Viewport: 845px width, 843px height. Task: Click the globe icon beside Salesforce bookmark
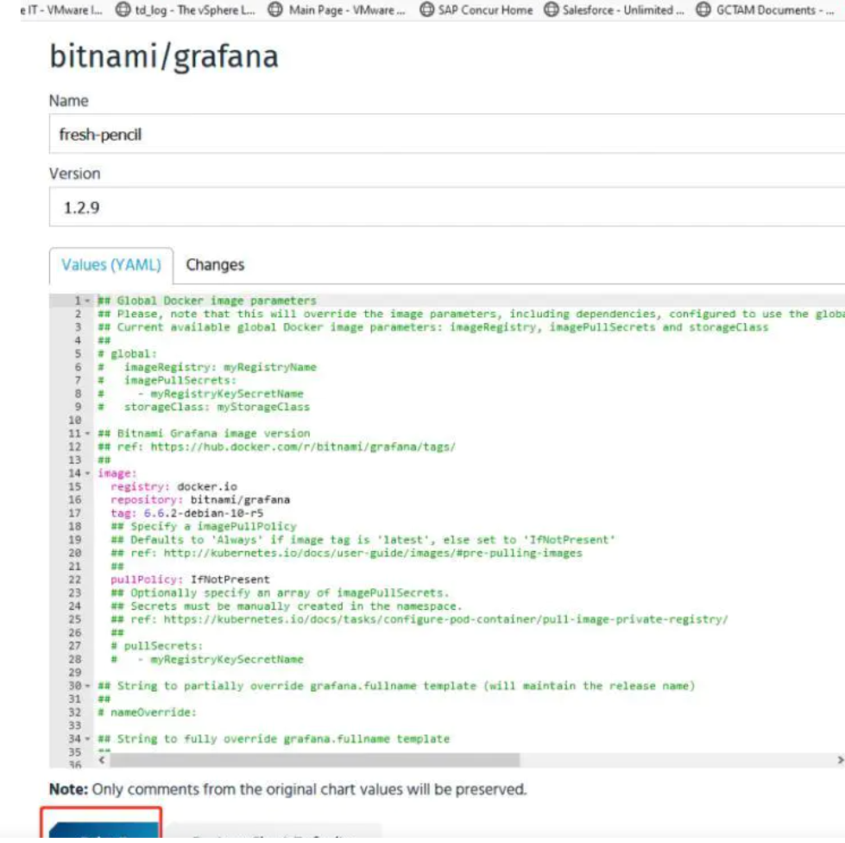point(551,10)
